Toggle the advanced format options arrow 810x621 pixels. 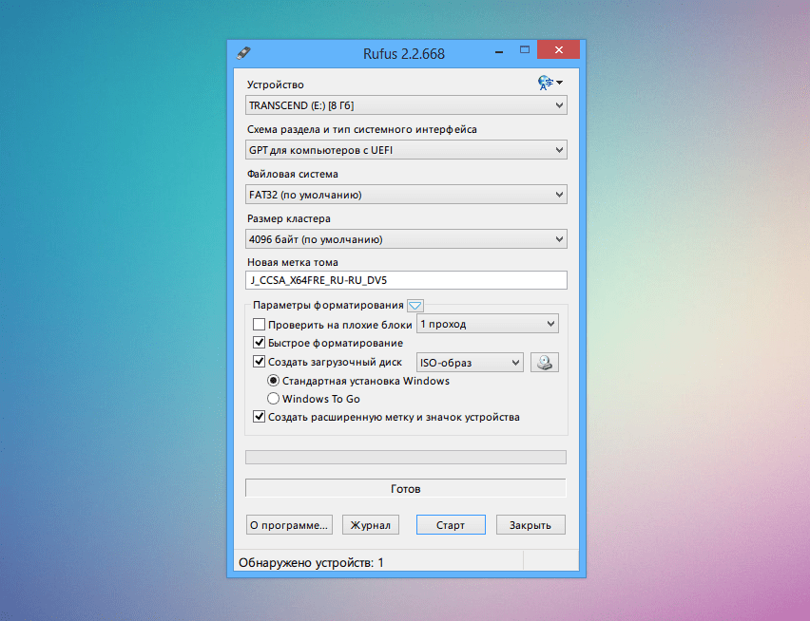[415, 305]
